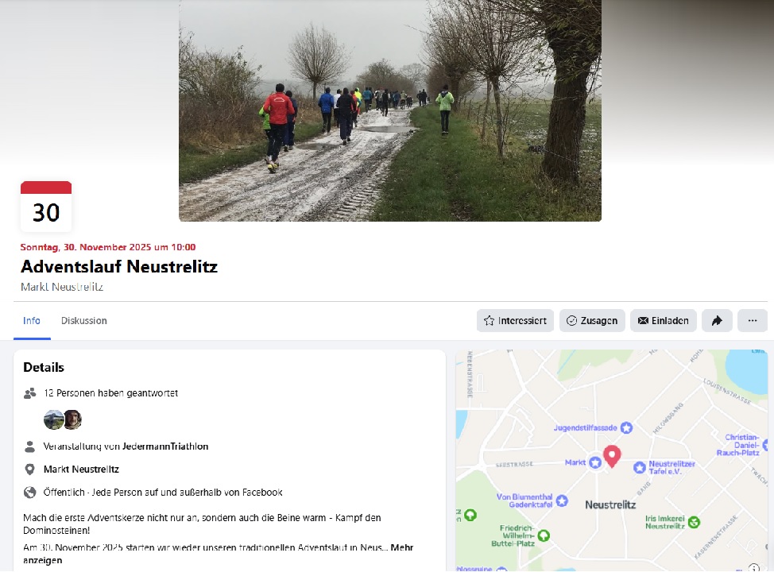Click the Neustrelitzer Tafel e.V. map marker
Viewport: 774px width, 572px height.
point(640,467)
